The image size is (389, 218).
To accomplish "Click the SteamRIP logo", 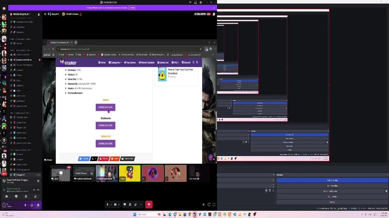I will tap(68, 63).
